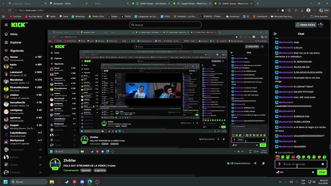Screen dimensions: 331x186
Task: Switch to Zh4ifer Stream - Kick Dashboard tab
Action: pyautogui.click(x=151, y=4)
